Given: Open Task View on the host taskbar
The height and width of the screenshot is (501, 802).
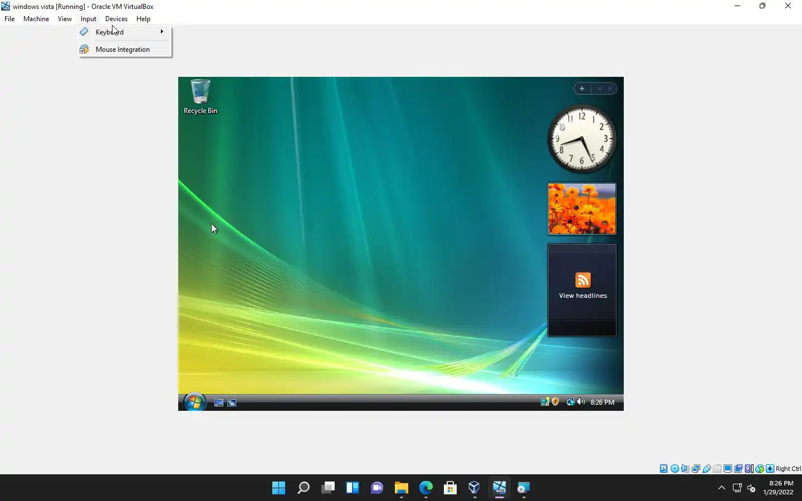Looking at the screenshot, I should point(328,488).
